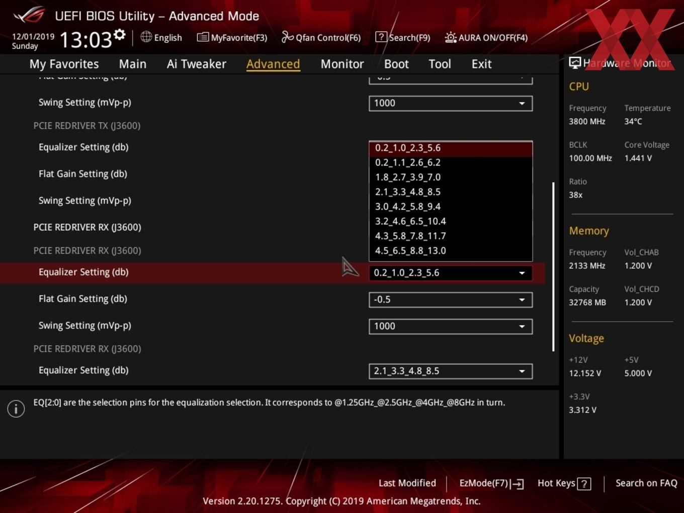Choose 1.8_2.7_3.9_7.0 option
This screenshot has height=513, width=684.
[451, 177]
